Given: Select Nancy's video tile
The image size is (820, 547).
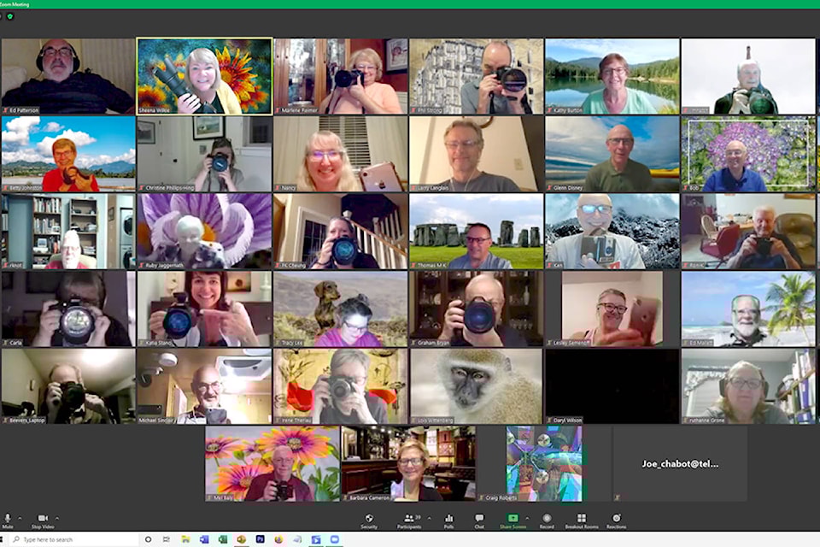Looking at the screenshot, I should tap(341, 154).
